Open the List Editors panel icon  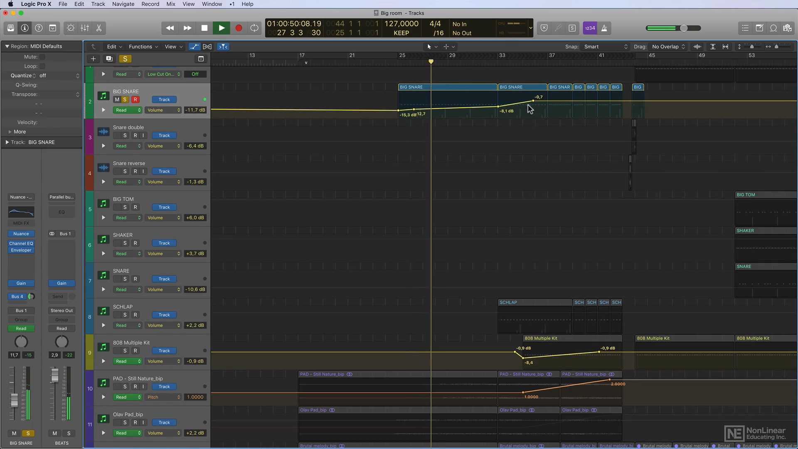745,28
